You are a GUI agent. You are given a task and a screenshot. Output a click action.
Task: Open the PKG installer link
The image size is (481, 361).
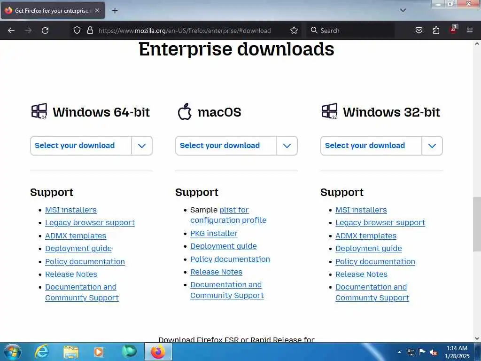tap(214, 233)
